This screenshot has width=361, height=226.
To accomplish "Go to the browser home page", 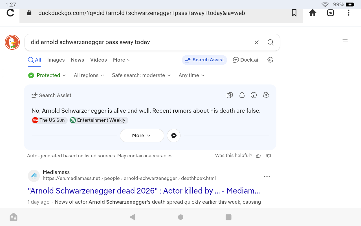I will tap(312, 13).
